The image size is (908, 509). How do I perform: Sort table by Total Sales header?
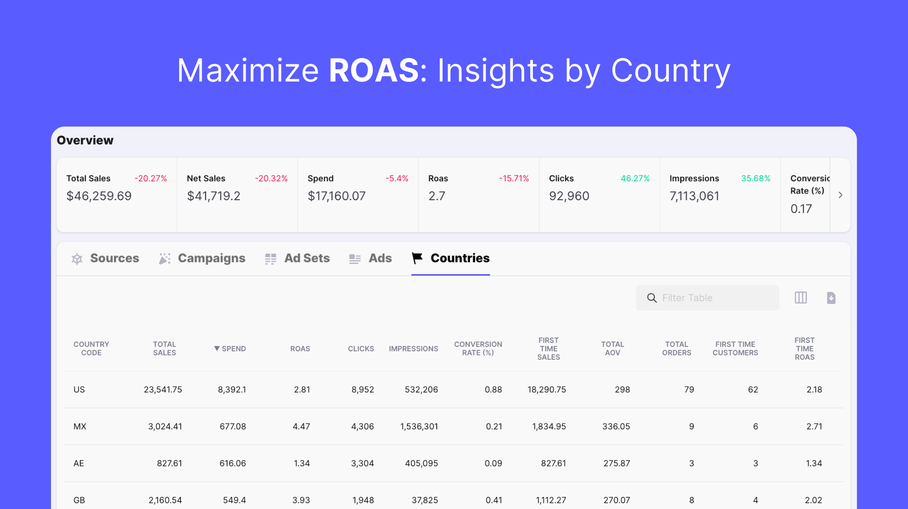(x=164, y=349)
